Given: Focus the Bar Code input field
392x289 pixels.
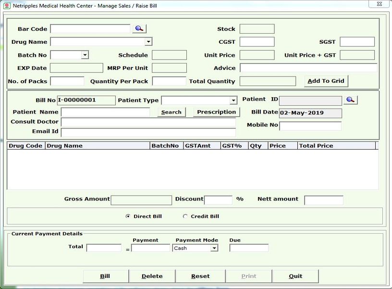Looking at the screenshot, I should pos(90,29).
